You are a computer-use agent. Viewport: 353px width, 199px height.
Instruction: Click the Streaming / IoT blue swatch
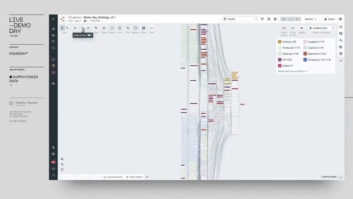[305, 60]
